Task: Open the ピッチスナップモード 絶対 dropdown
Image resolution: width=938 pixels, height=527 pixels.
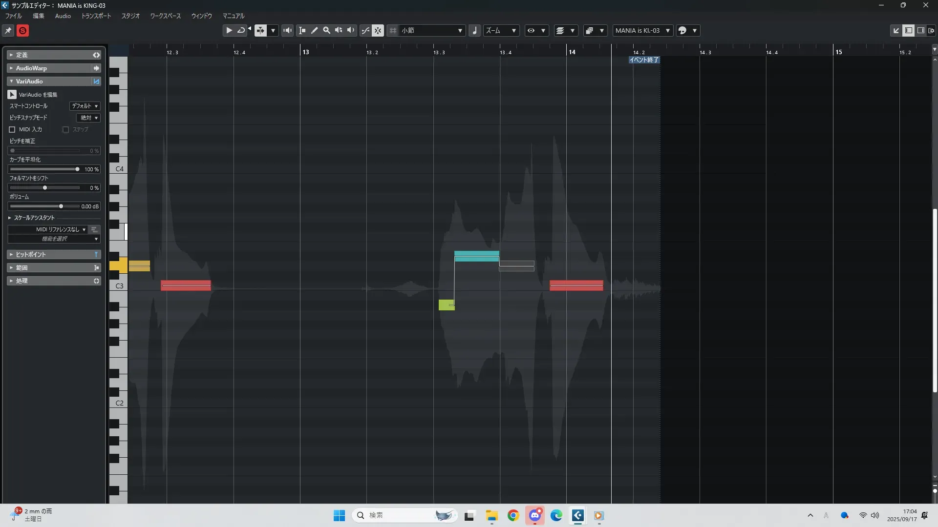Action: [x=88, y=118]
